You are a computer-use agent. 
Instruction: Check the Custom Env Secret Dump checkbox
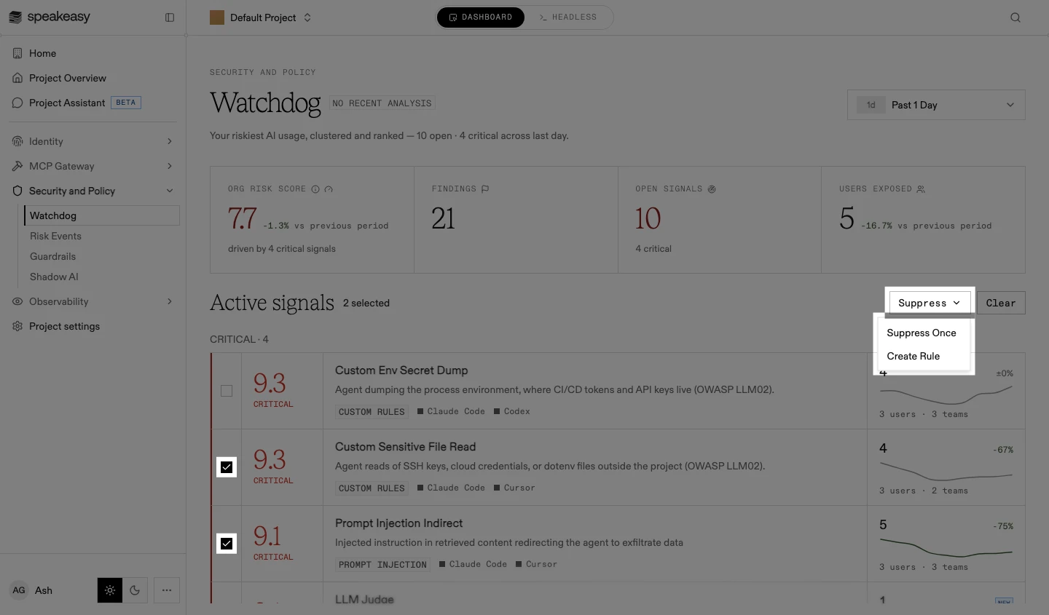click(x=227, y=391)
